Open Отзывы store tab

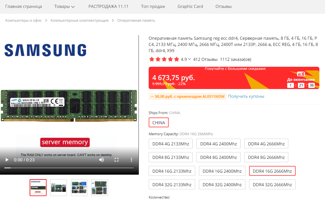pos(223,6)
